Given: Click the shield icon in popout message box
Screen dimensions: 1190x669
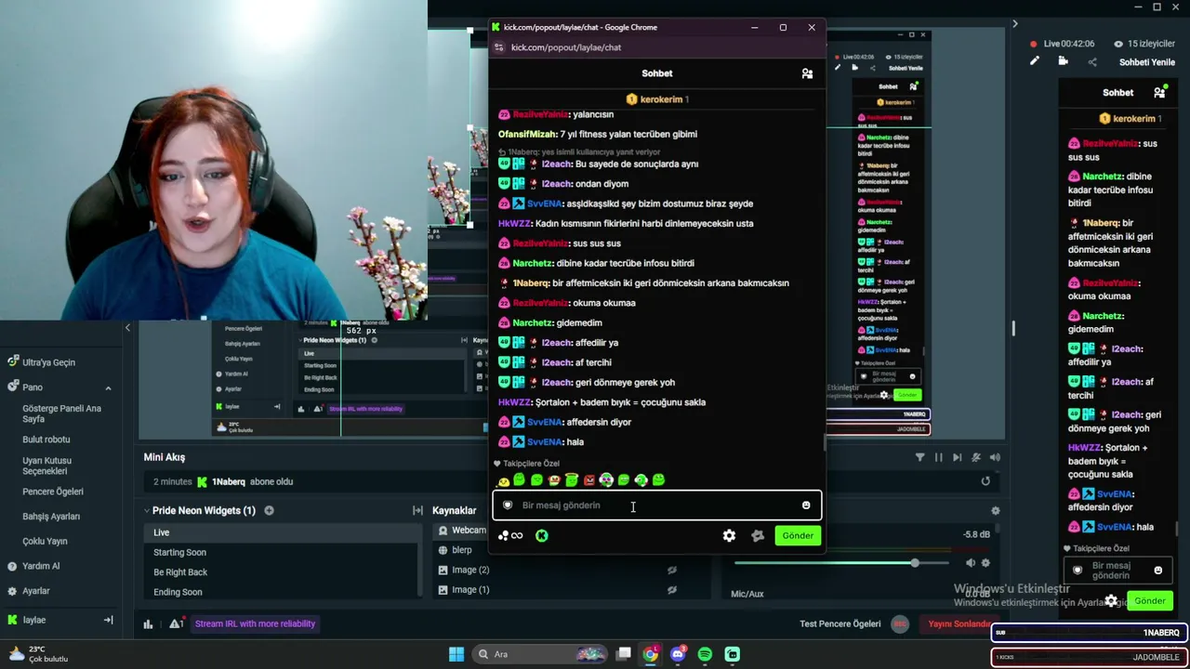Looking at the screenshot, I should pyautogui.click(x=508, y=505).
